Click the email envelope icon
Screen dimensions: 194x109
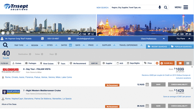pyautogui.click(x=69, y=38)
